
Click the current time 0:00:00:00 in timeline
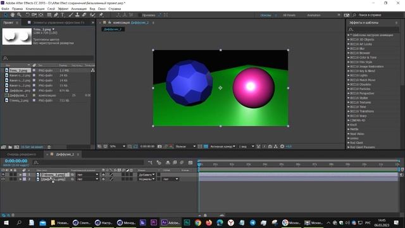click(x=16, y=161)
